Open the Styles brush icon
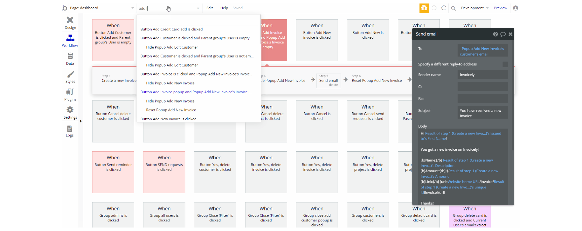Screen dimensions: 582x231 point(70,74)
